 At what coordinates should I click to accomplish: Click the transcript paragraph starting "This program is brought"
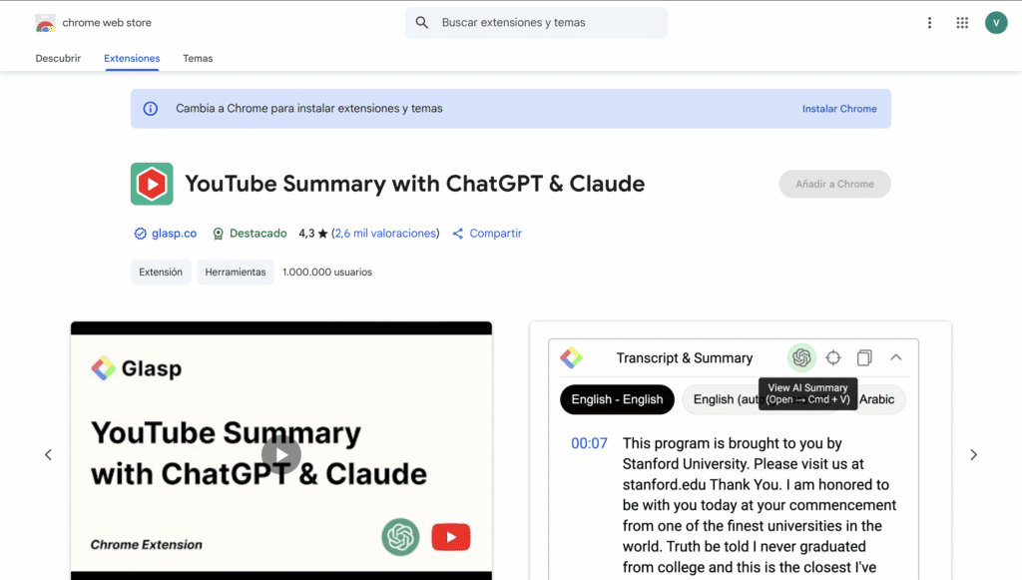760,505
